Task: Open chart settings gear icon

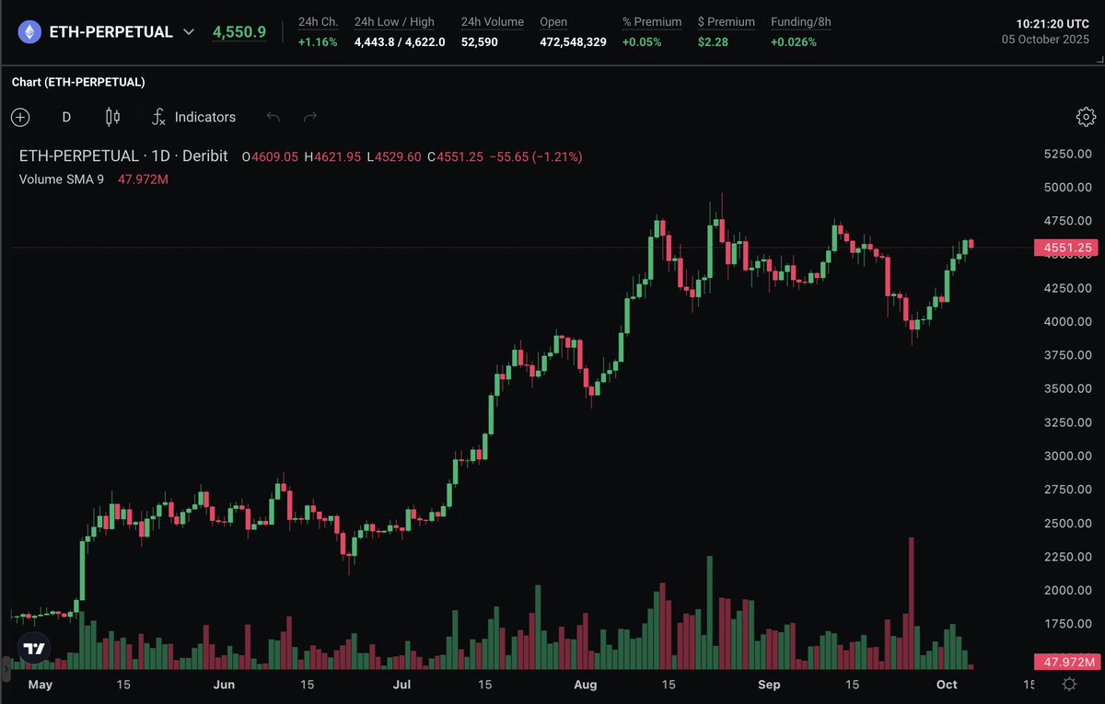Action: tap(1086, 117)
